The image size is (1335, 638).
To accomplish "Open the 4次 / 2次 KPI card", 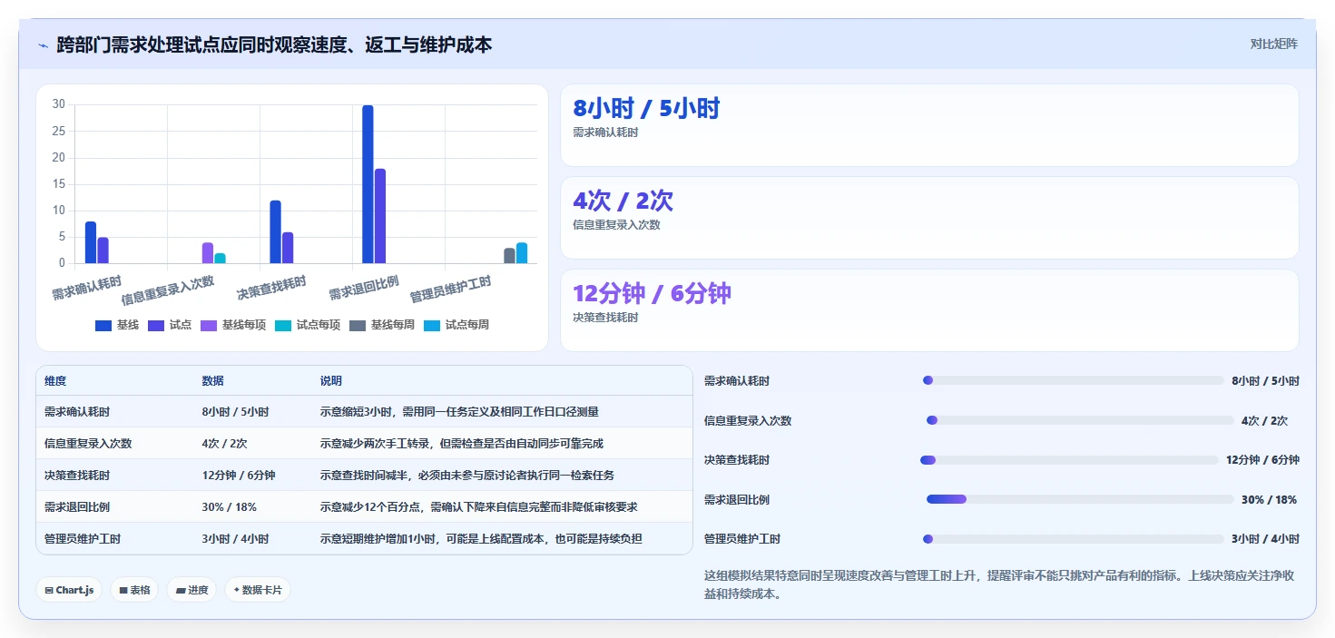I will (929, 218).
